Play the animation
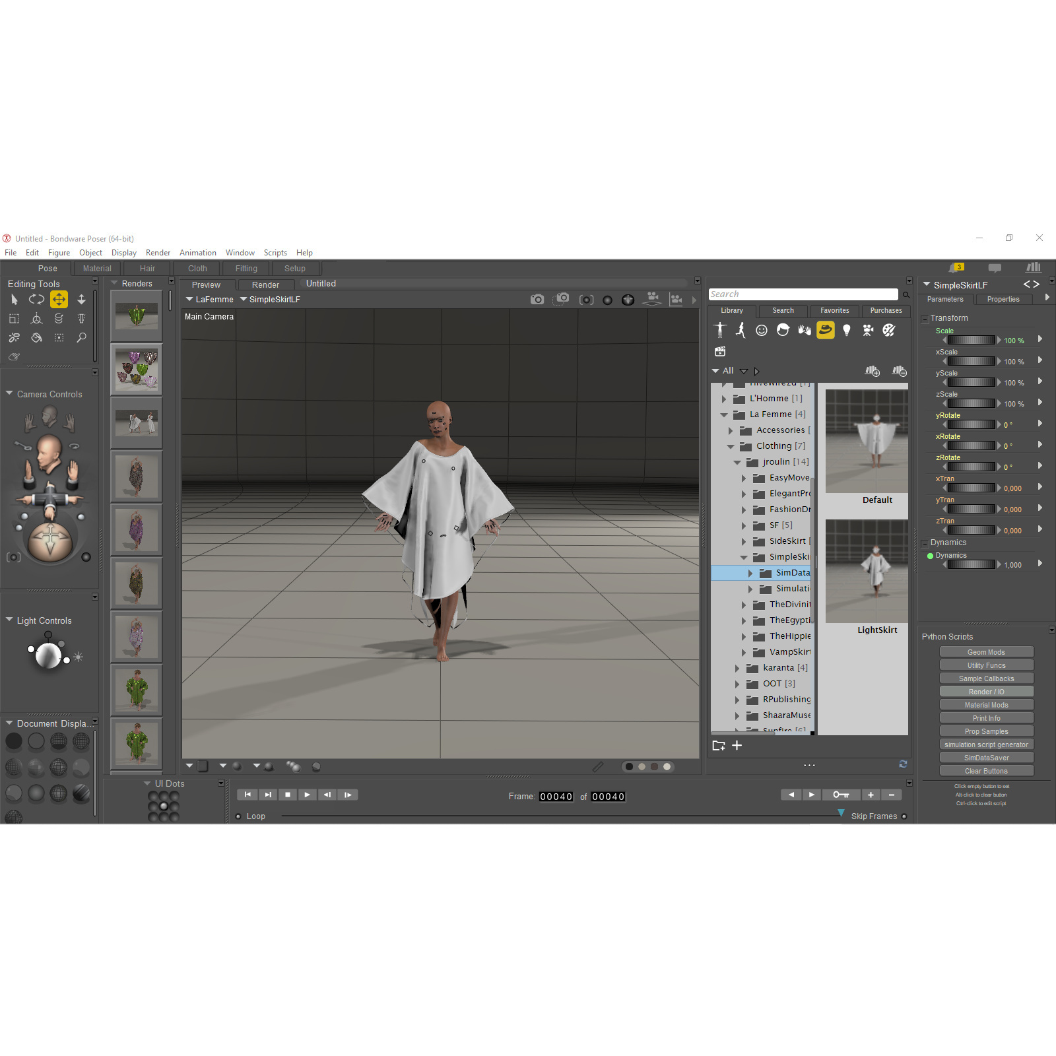Viewport: 1056px width, 1056px height. tap(307, 795)
